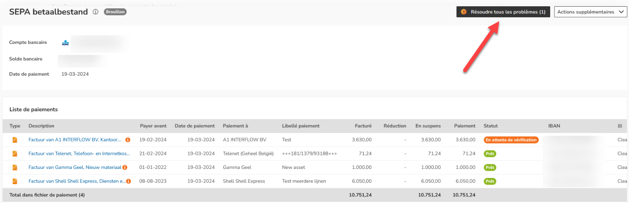Screen dimensions: 629x203
Task: Click Facturé column header
Action: tap(363, 126)
